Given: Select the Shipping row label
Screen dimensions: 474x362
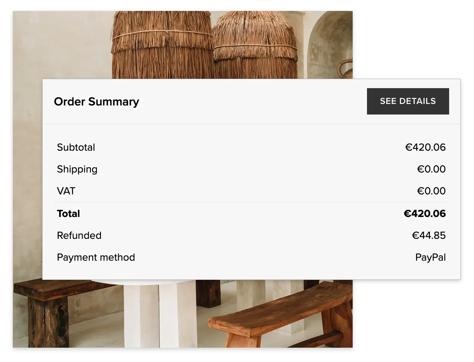Looking at the screenshot, I should click(77, 169).
